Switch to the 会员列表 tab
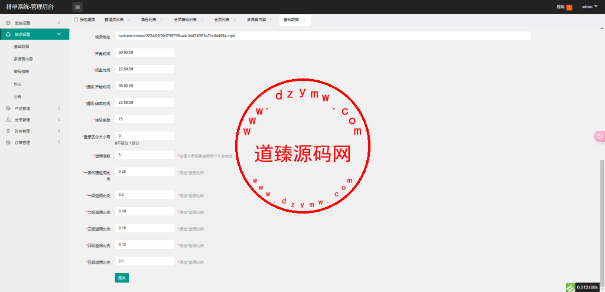This screenshot has height=292, width=605. click(x=222, y=19)
